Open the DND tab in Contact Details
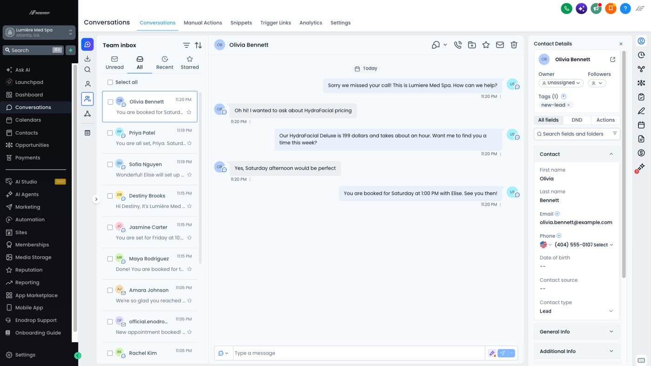The image size is (651, 366). point(577,120)
